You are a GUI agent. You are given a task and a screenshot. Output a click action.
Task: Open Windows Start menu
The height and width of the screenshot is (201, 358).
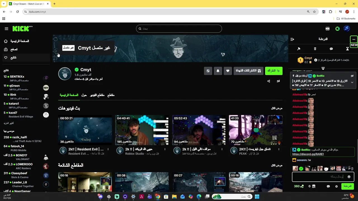click(257, 197)
